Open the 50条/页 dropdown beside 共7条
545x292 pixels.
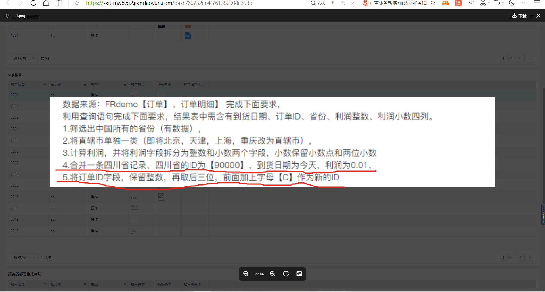[24, 58]
